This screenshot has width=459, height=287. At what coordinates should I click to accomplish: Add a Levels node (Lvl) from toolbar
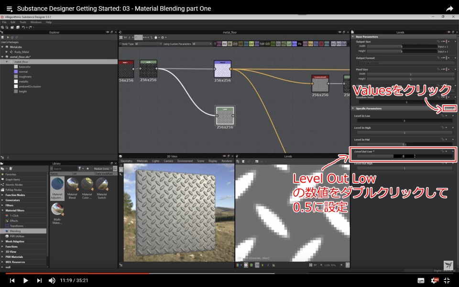click(289, 44)
